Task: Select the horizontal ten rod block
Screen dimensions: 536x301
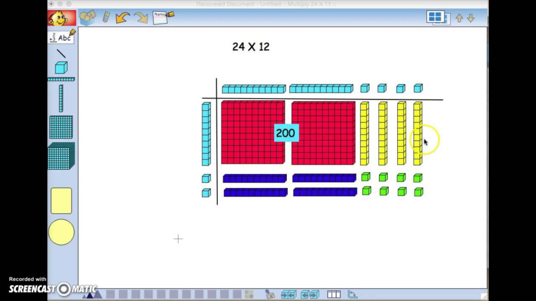Action: tap(61, 79)
